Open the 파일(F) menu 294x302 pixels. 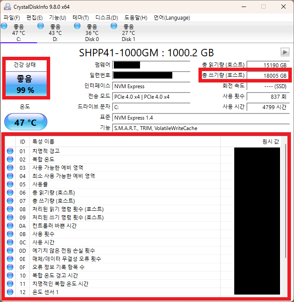(x=11, y=18)
